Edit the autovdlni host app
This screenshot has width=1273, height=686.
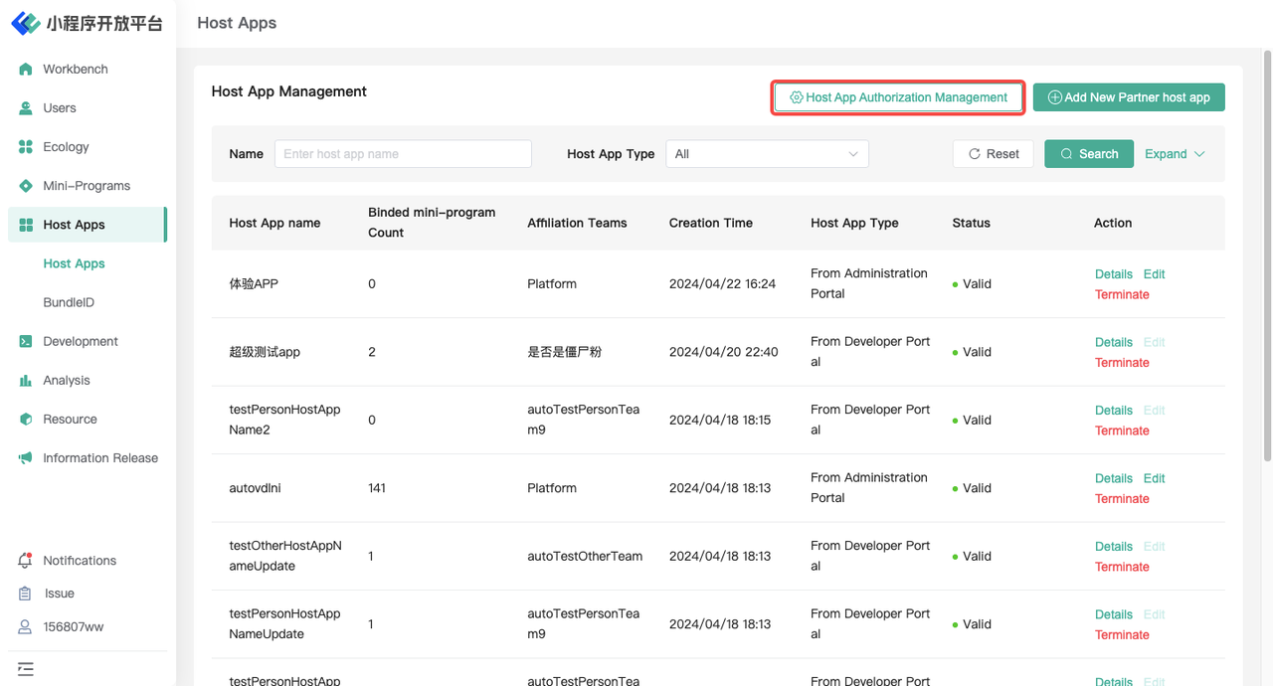pyautogui.click(x=1154, y=478)
